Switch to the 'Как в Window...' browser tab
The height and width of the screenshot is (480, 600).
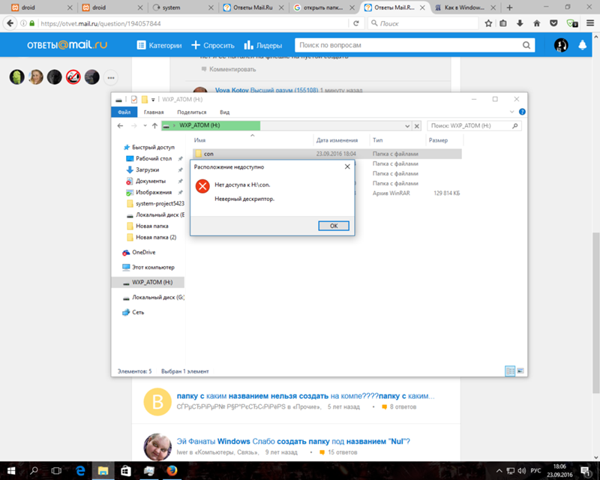click(463, 7)
